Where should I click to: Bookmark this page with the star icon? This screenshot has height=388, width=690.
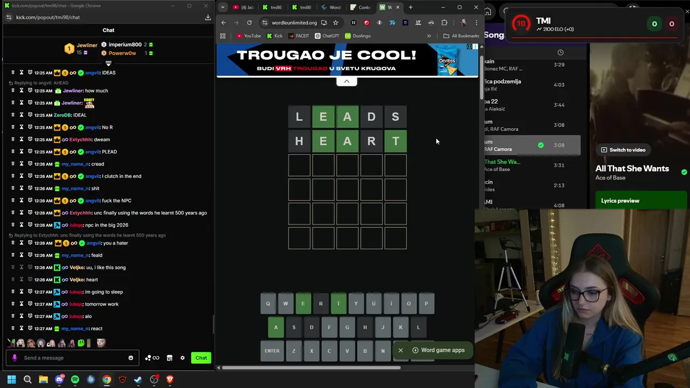(x=335, y=23)
